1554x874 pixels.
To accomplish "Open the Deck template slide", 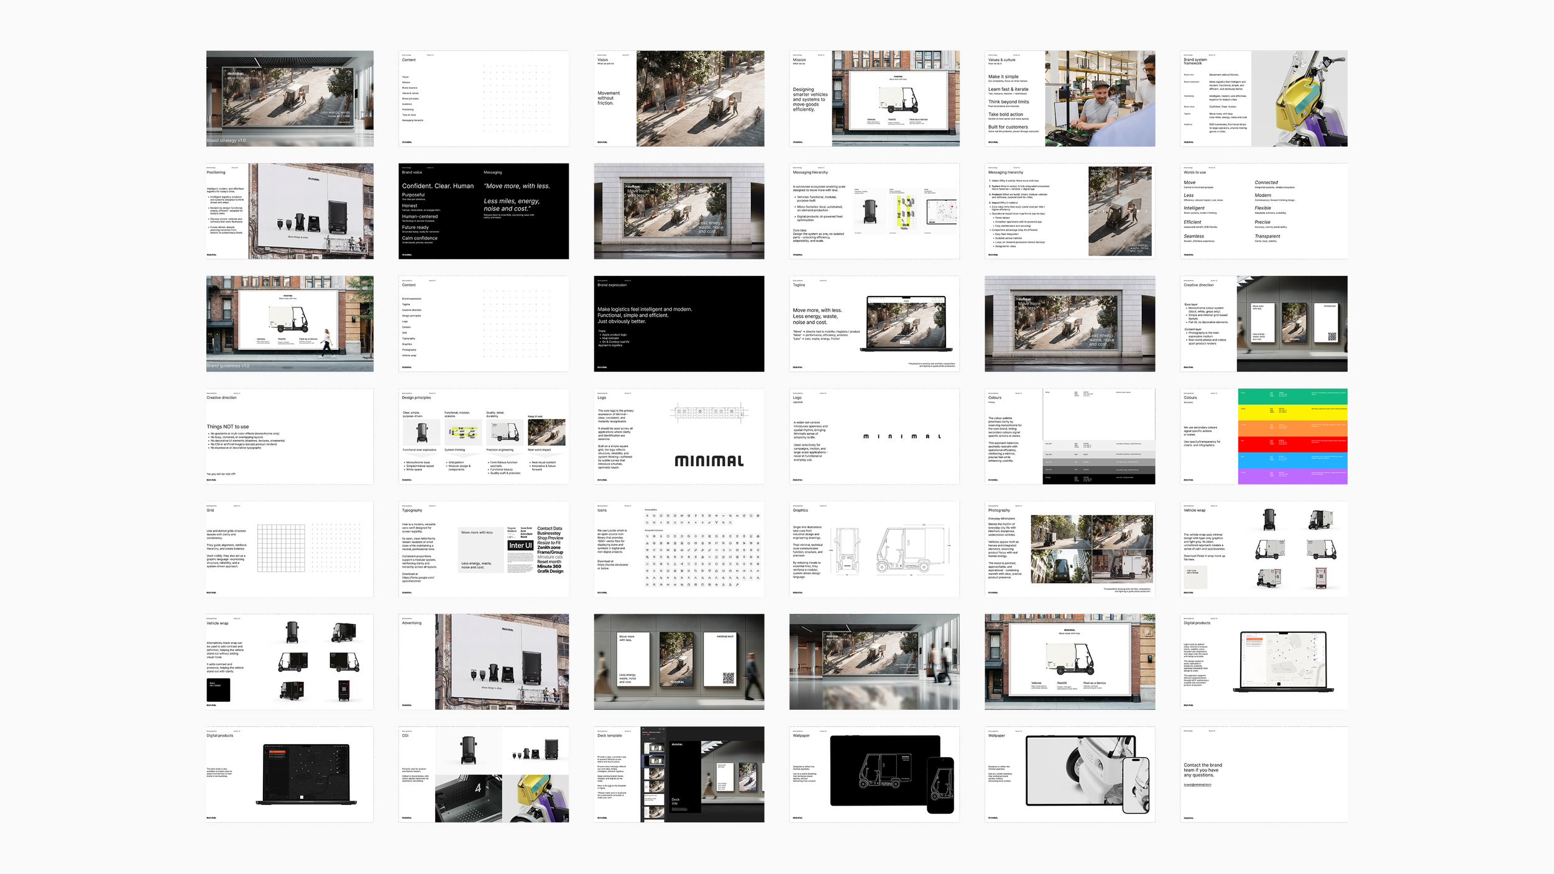I will tap(679, 774).
